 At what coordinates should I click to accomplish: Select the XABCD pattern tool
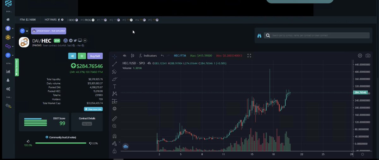point(115,94)
